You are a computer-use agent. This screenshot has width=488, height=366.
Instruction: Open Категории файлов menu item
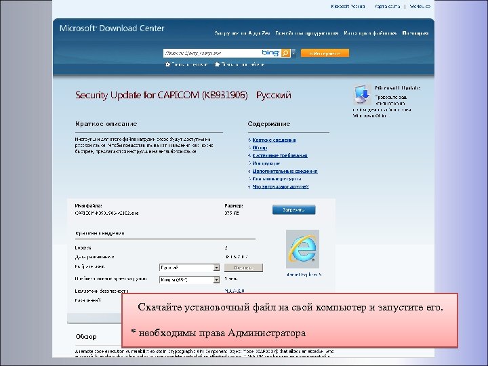click(x=370, y=33)
